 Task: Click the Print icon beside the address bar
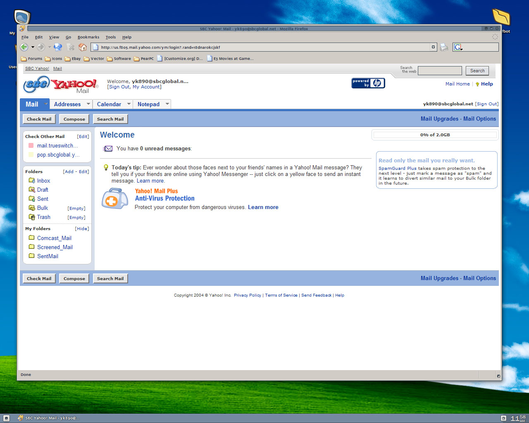tap(444, 47)
